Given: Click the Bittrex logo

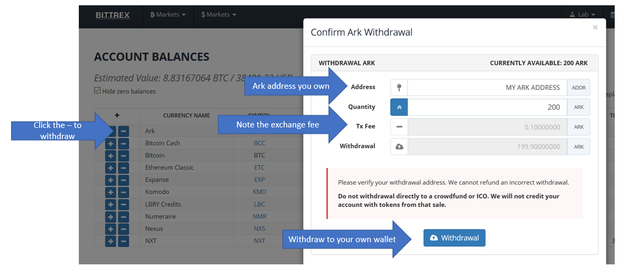Looking at the screenshot, I should click(113, 15).
